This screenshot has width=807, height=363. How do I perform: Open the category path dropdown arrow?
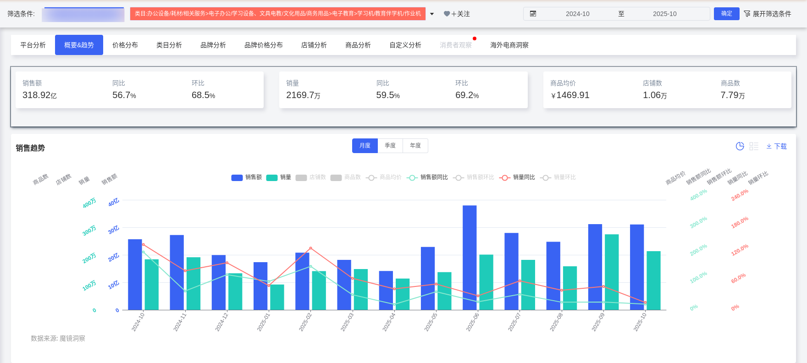[x=432, y=14]
